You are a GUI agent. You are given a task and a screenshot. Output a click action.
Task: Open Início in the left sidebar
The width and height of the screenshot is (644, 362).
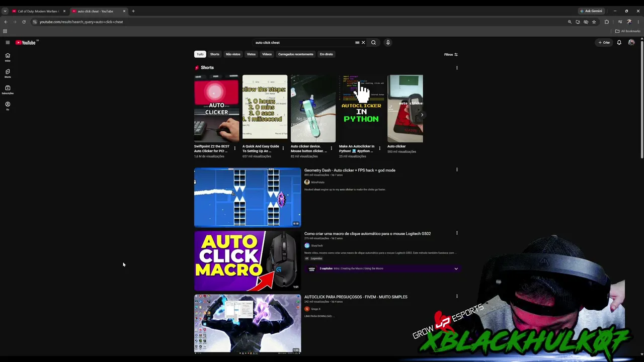[8, 57]
